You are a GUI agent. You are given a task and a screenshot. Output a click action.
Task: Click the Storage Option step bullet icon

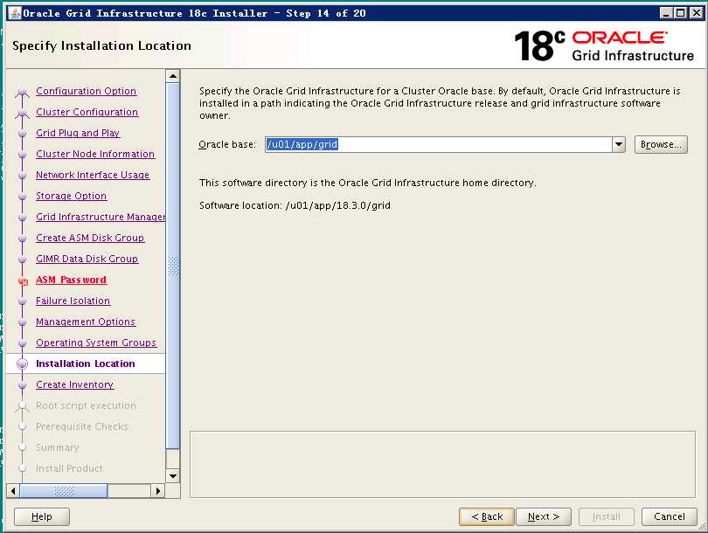(x=22, y=197)
